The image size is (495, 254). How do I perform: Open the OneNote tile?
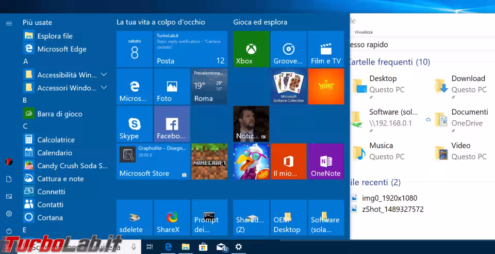pyautogui.click(x=325, y=162)
